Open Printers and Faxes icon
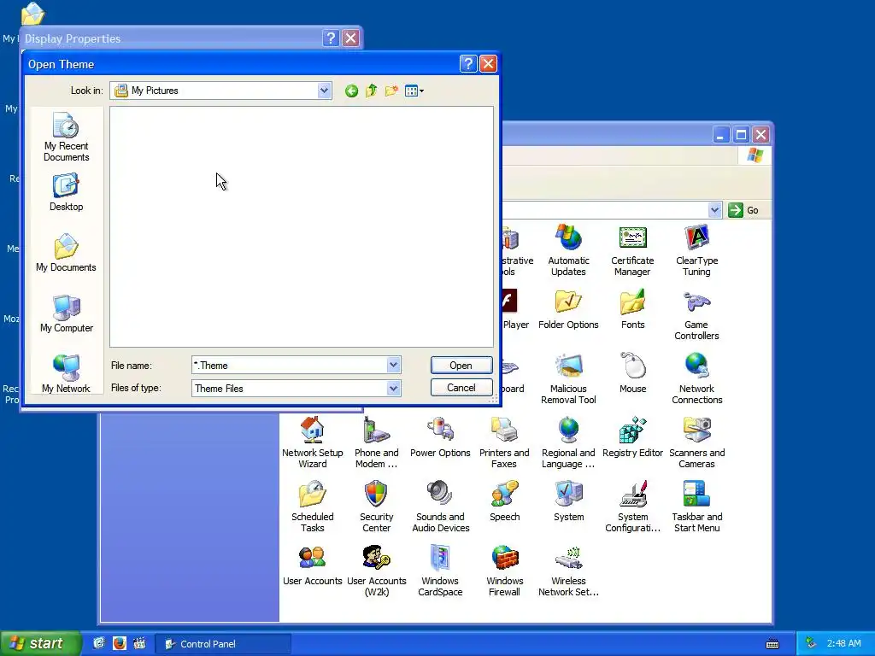 pos(504,443)
